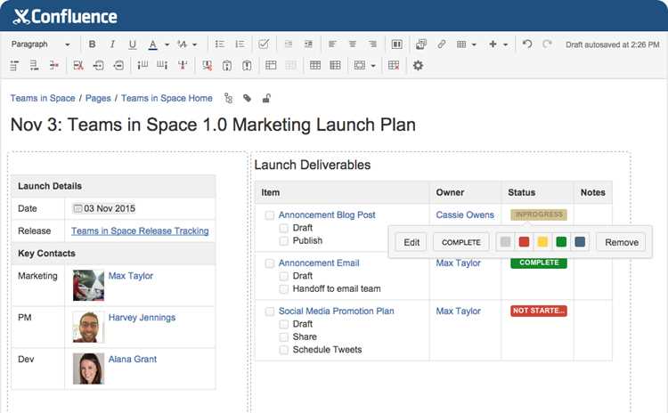Insert table row below

[34, 66]
